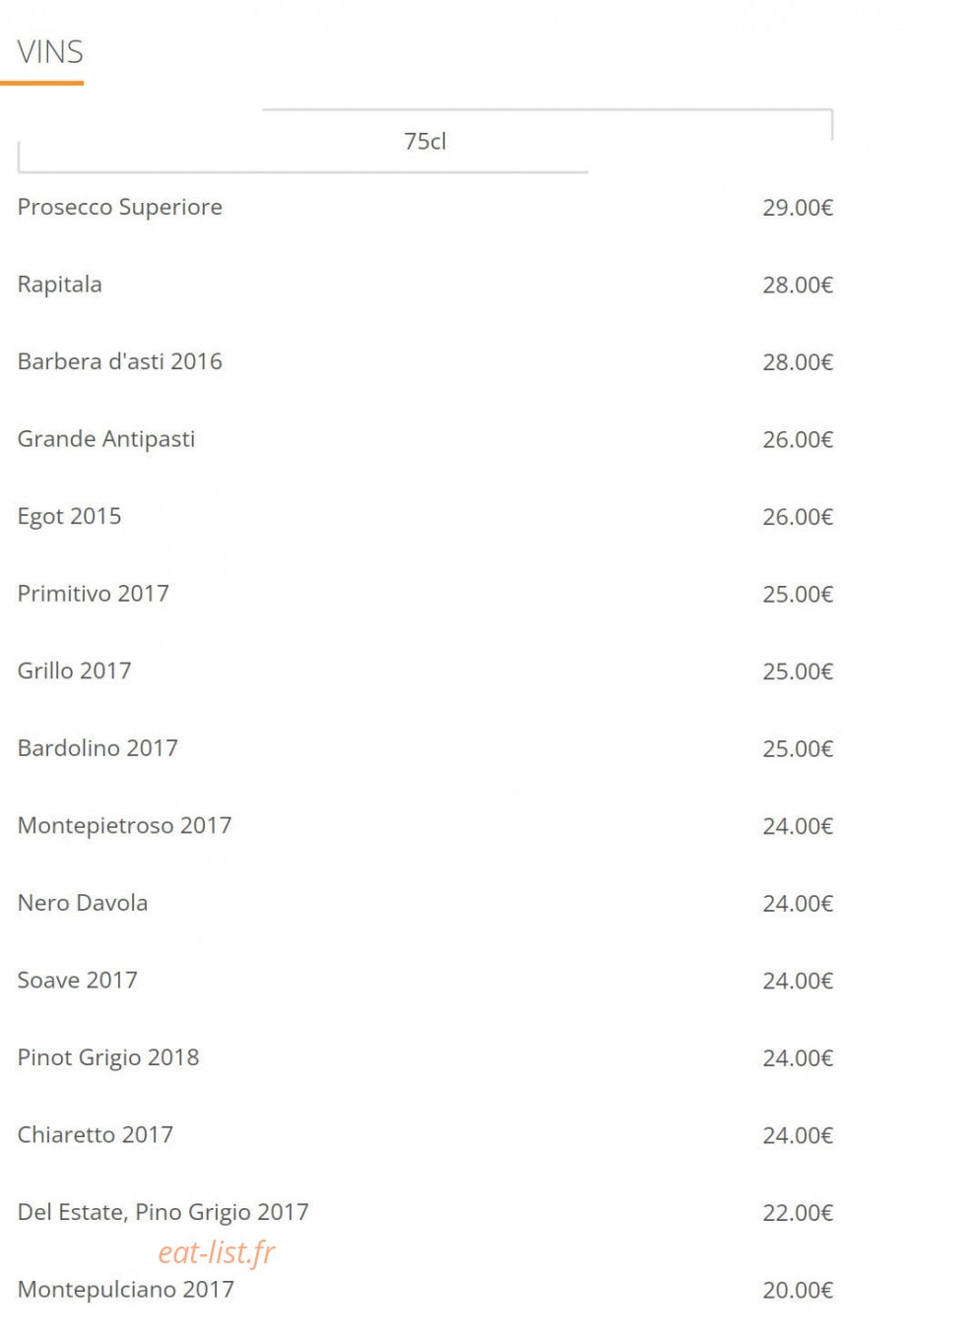Select the 29.00€ Prosecco price
Screen dimensions: 974x1340
pos(798,208)
